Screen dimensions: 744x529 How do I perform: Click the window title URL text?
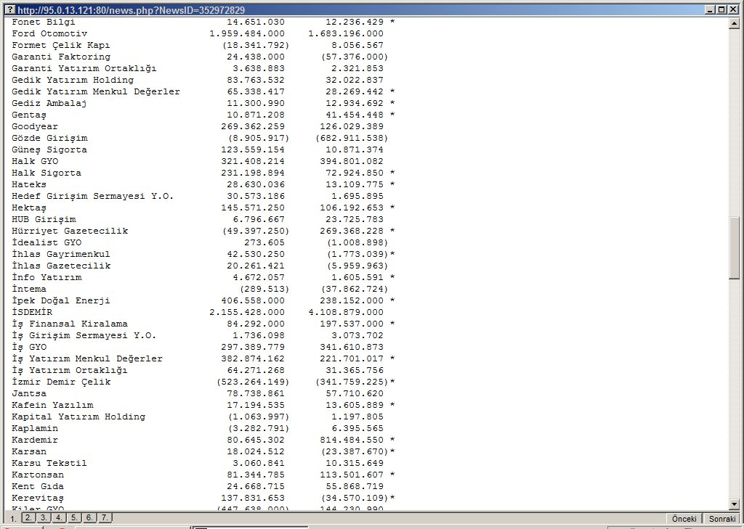coord(131,10)
